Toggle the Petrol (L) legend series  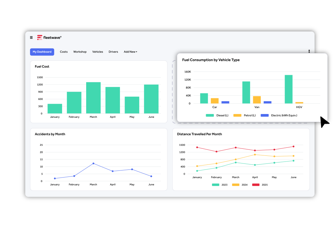(x=244, y=115)
